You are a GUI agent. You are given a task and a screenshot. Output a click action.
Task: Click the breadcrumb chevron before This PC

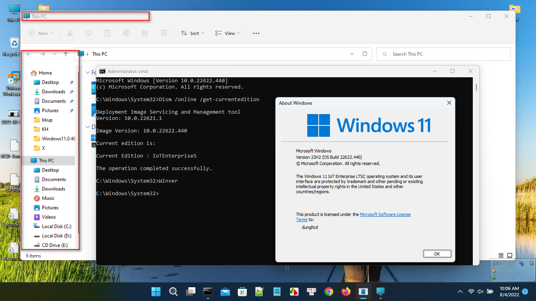[x=87, y=54]
